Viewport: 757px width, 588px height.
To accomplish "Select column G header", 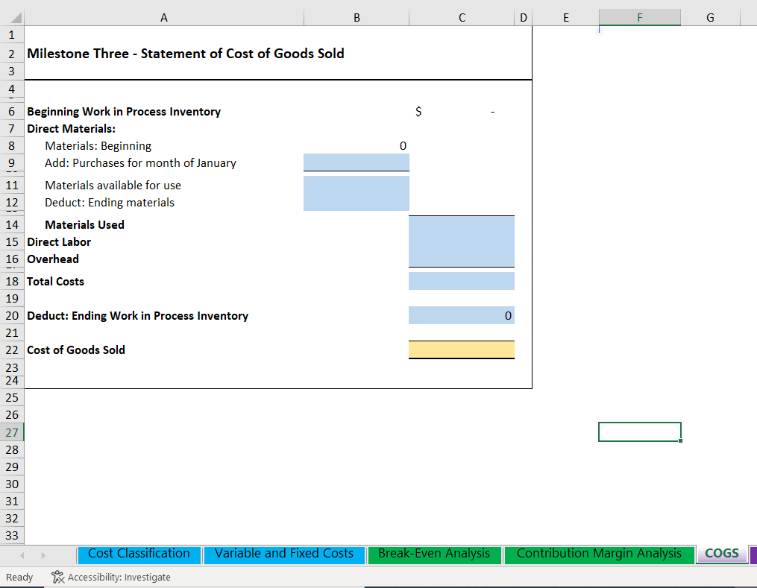I will pyautogui.click(x=710, y=18).
